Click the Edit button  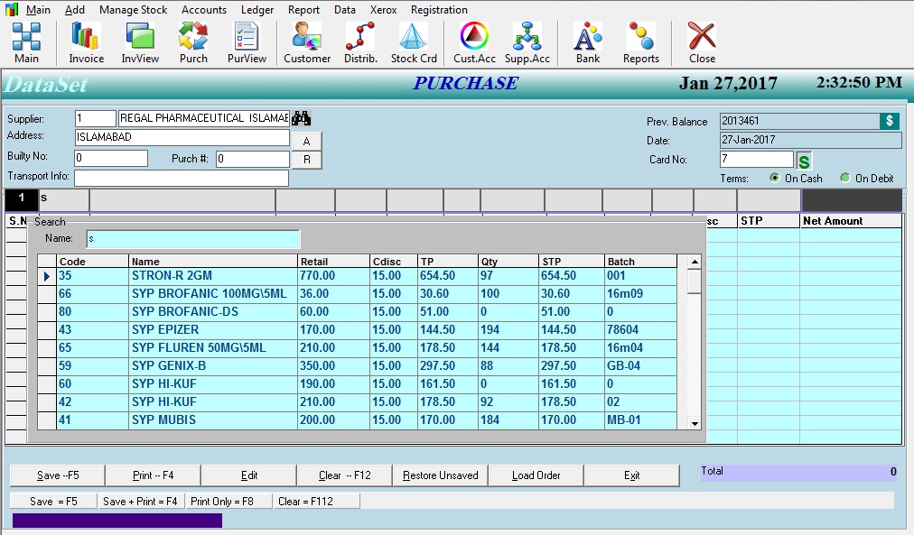point(249,475)
